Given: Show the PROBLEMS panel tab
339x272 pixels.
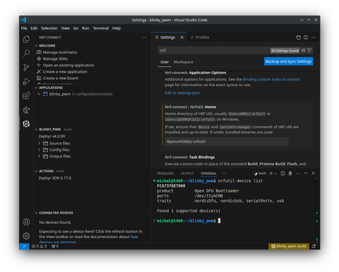Looking at the screenshot, I should (165, 173).
